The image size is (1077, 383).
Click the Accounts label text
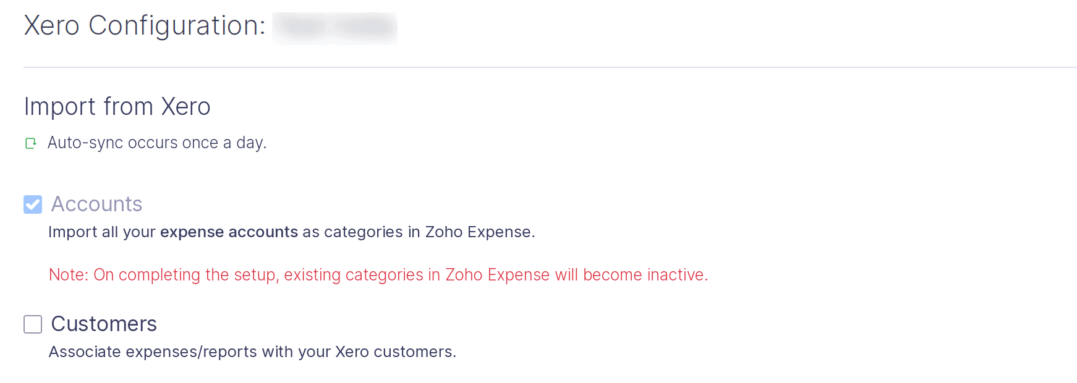96,204
